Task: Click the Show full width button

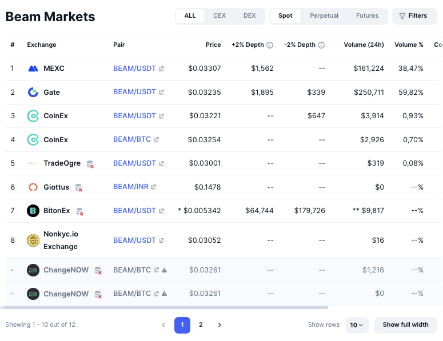Action: (x=405, y=325)
